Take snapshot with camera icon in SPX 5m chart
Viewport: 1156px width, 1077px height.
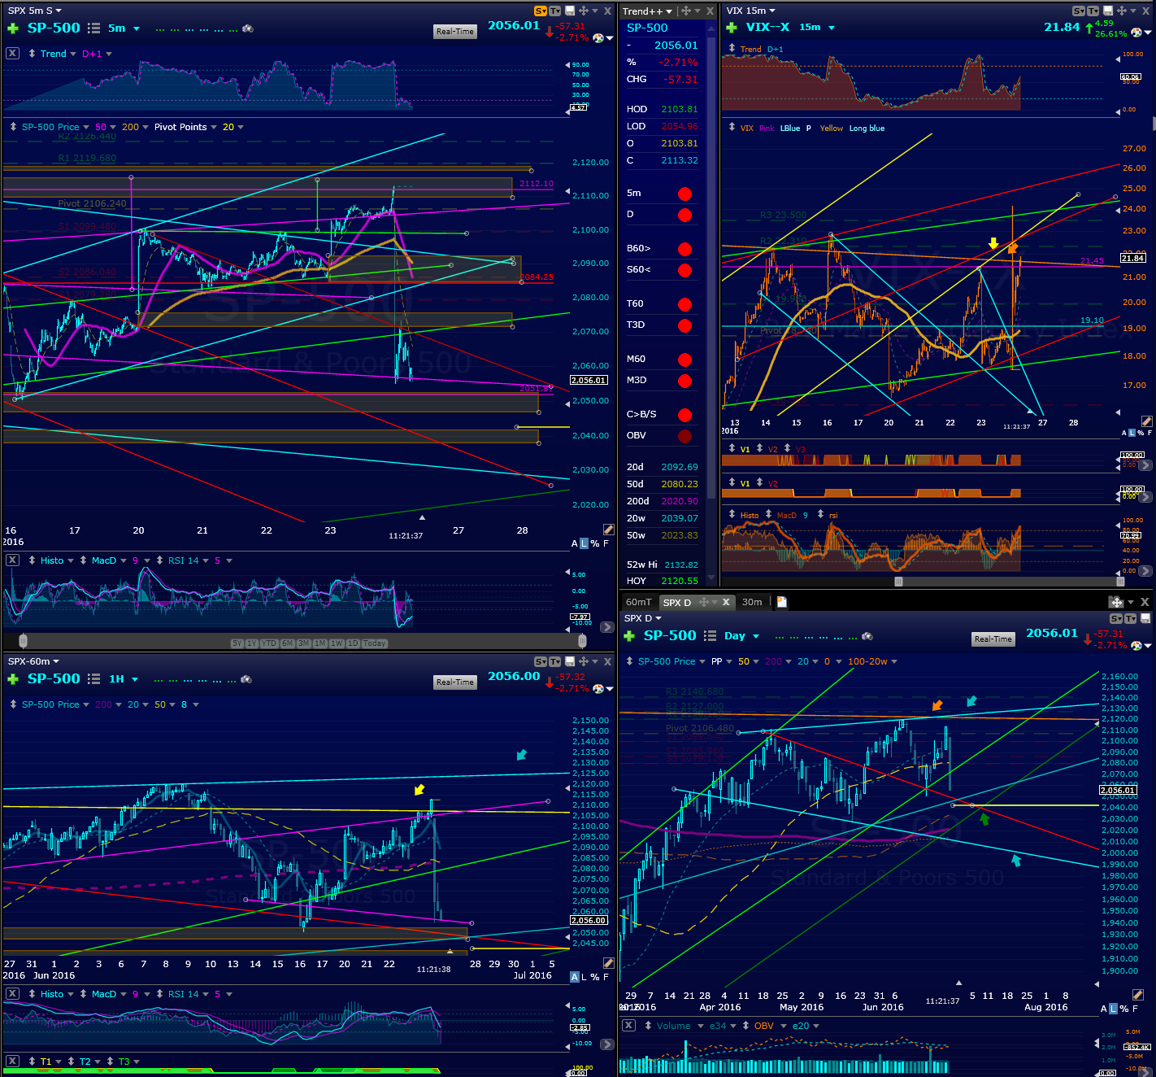click(248, 28)
